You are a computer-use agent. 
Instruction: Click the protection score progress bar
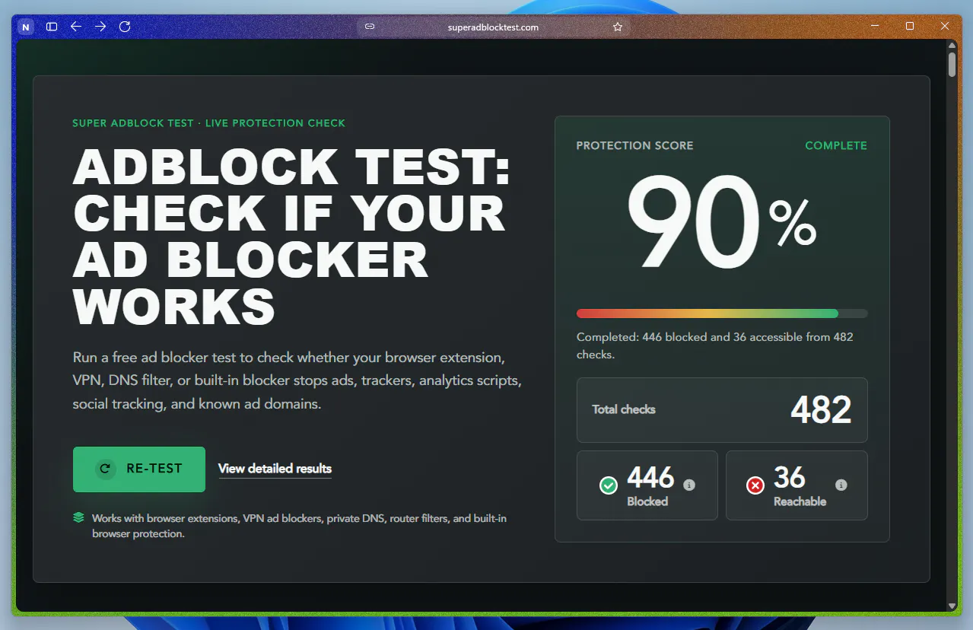722,313
